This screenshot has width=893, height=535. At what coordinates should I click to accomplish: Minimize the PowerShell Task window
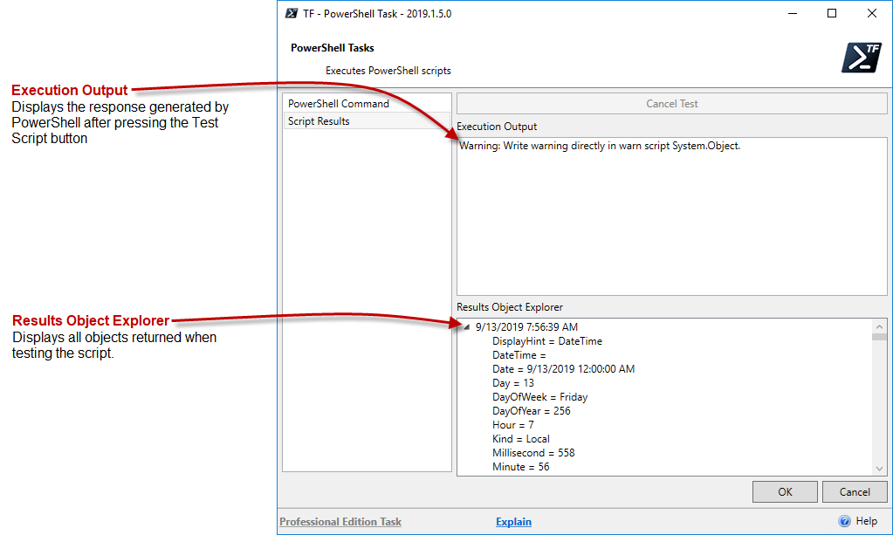pos(793,13)
